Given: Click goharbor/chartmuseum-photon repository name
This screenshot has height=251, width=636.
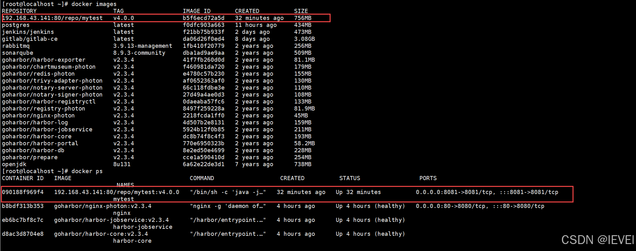Looking at the screenshot, I should tap(49, 67).
